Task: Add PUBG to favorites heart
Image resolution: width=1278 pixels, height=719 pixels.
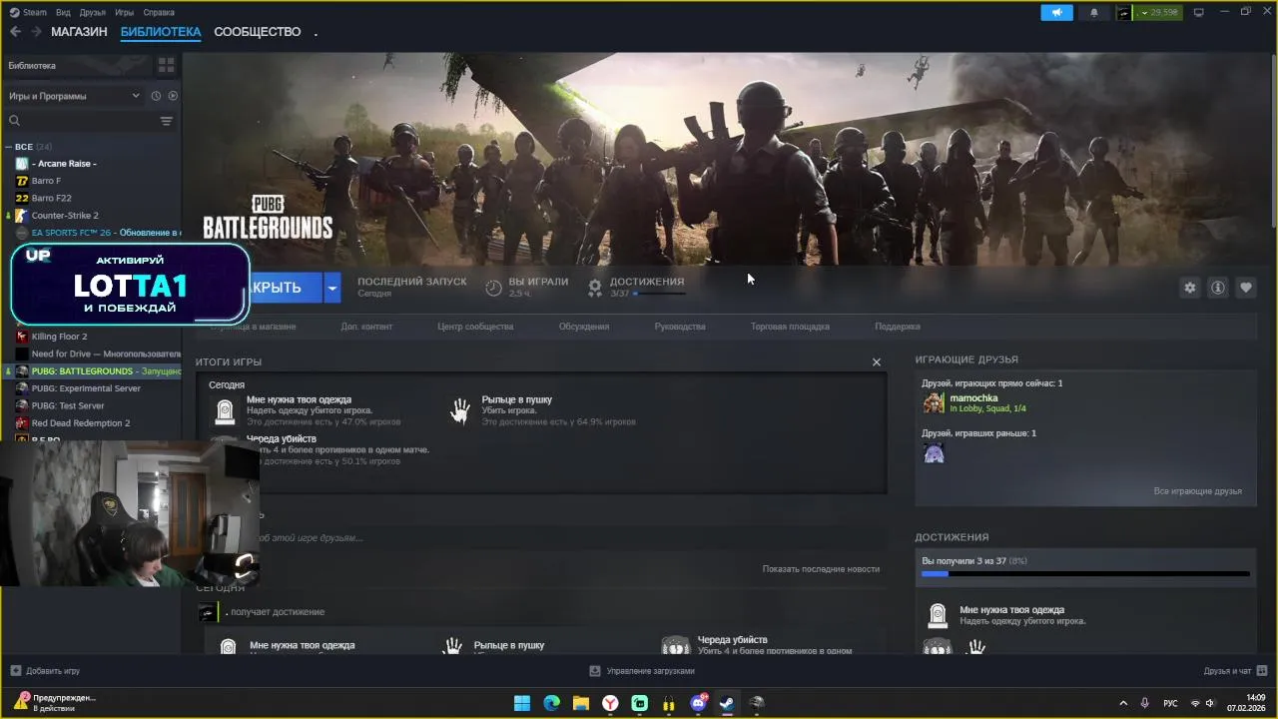Action: coord(1246,288)
